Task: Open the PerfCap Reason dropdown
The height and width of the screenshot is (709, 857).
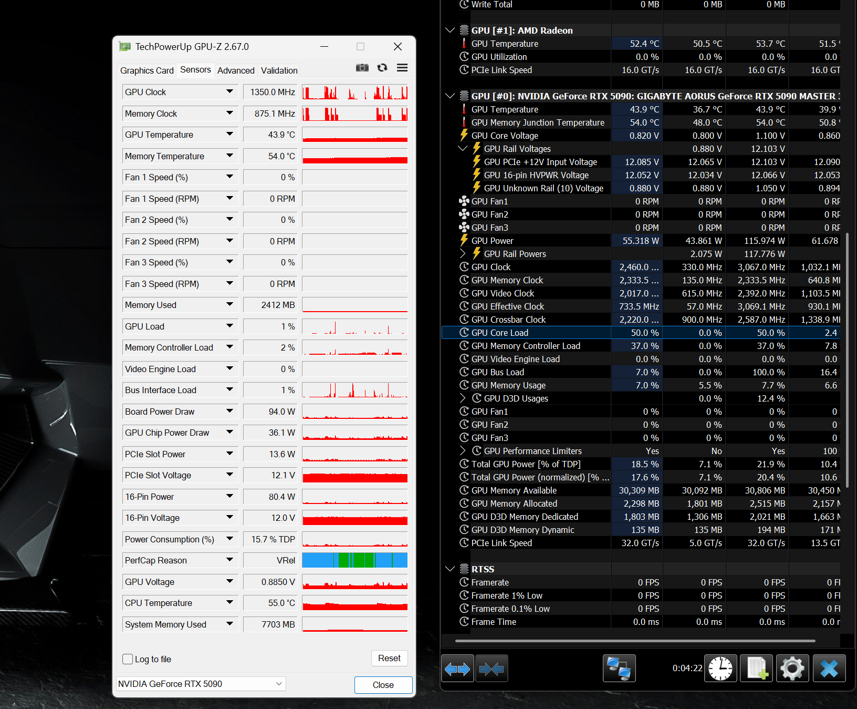Action: tap(229, 560)
